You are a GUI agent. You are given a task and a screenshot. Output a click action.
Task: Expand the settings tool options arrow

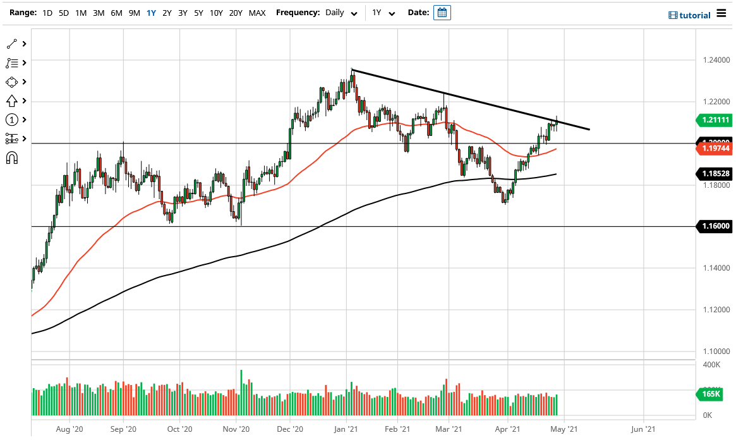point(25,138)
